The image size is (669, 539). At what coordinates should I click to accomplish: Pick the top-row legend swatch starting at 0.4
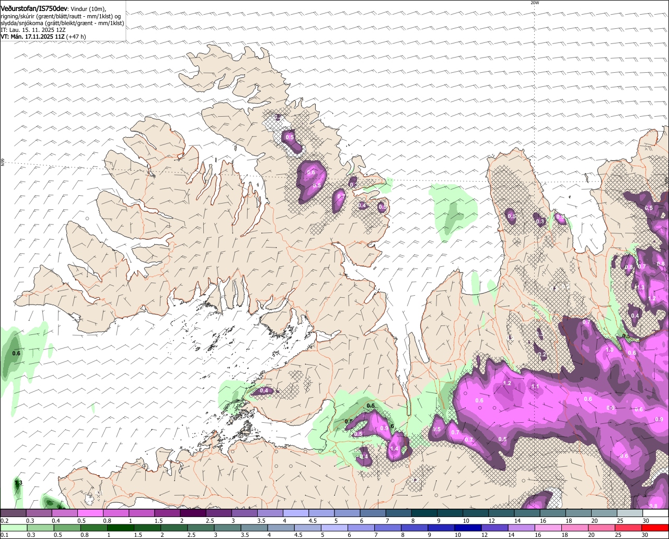click(x=64, y=513)
